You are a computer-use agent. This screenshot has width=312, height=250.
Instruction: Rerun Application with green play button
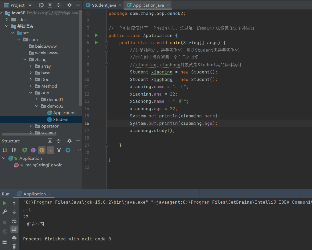pyautogui.click(x=5, y=203)
